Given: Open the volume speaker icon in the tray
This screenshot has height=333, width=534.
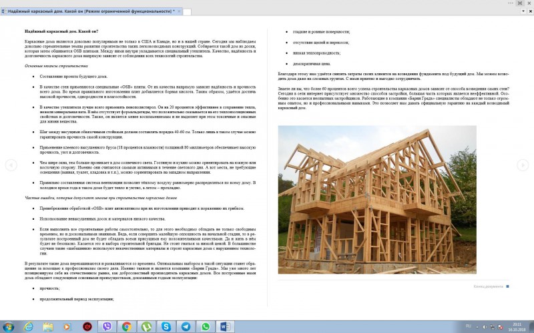Looking at the screenshot, I should click(x=485, y=327).
